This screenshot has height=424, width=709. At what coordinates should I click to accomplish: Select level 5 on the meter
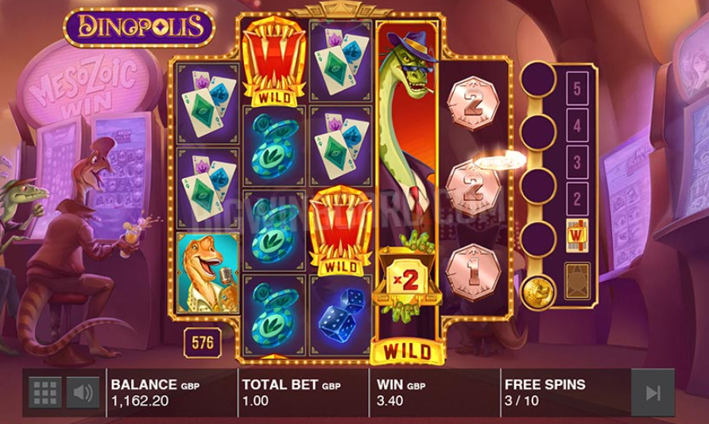(577, 88)
